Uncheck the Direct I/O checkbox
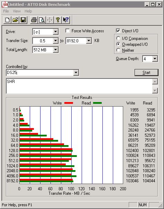This screenshot has width=164, height=209. (x=118, y=31)
